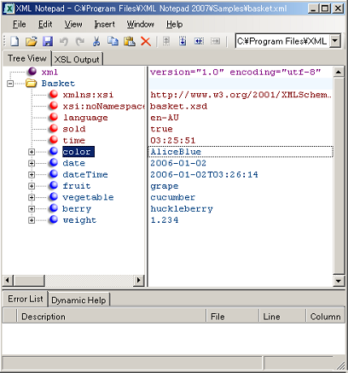Click the basket.xsd value
Viewport: 348px width, 373px height.
(179, 106)
